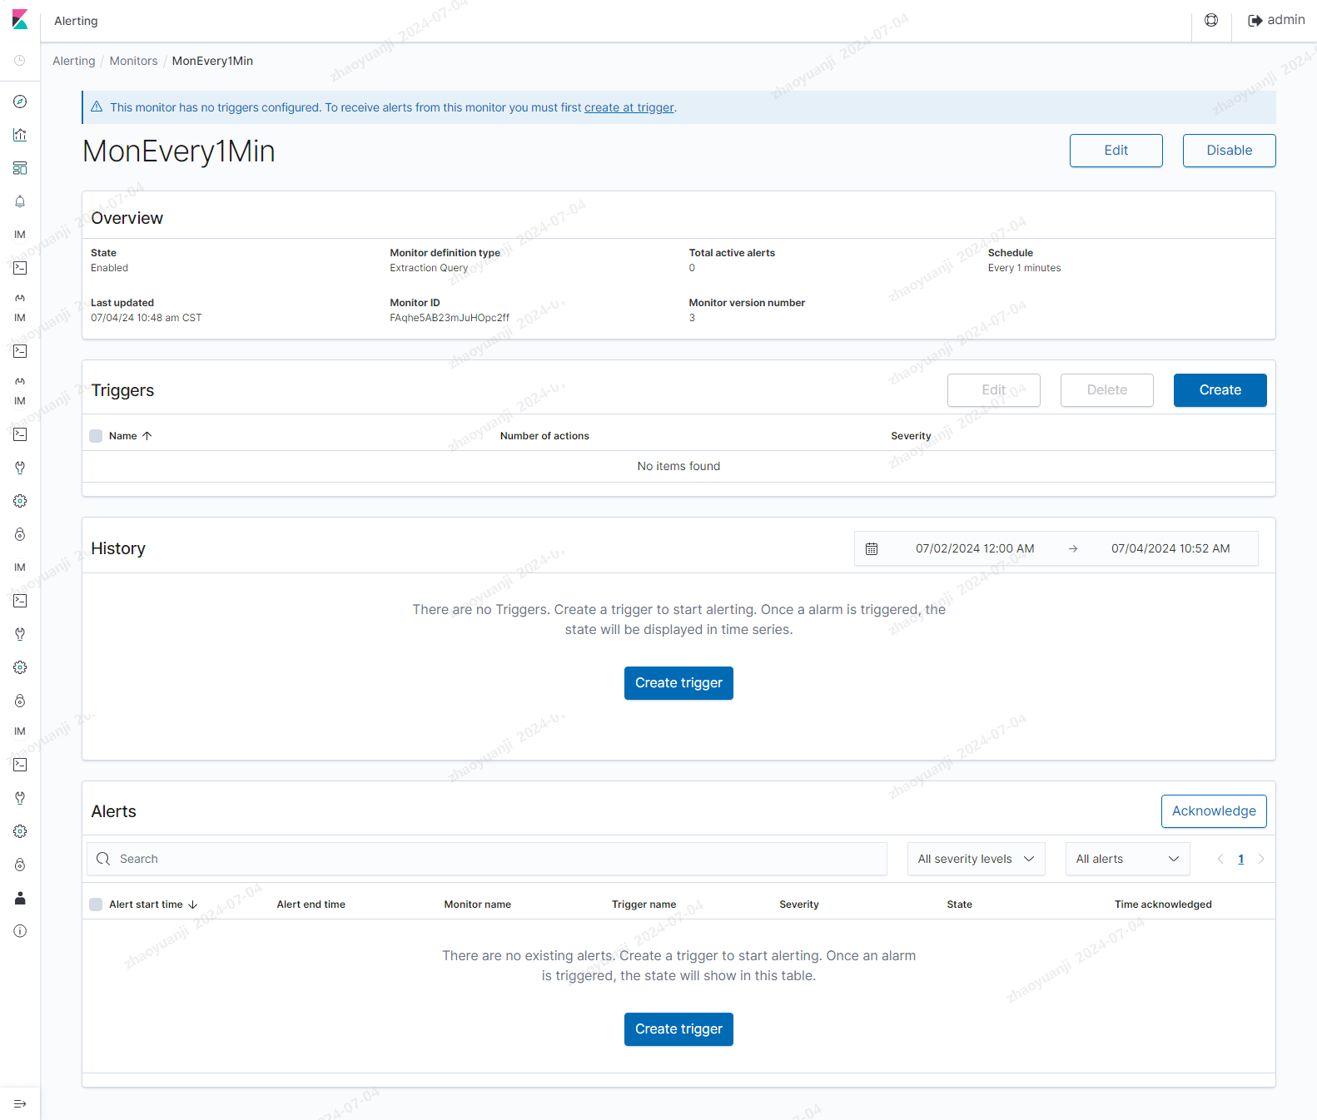This screenshot has width=1317, height=1120.
Task: Click Edit in Triggers panel
Action: [994, 390]
